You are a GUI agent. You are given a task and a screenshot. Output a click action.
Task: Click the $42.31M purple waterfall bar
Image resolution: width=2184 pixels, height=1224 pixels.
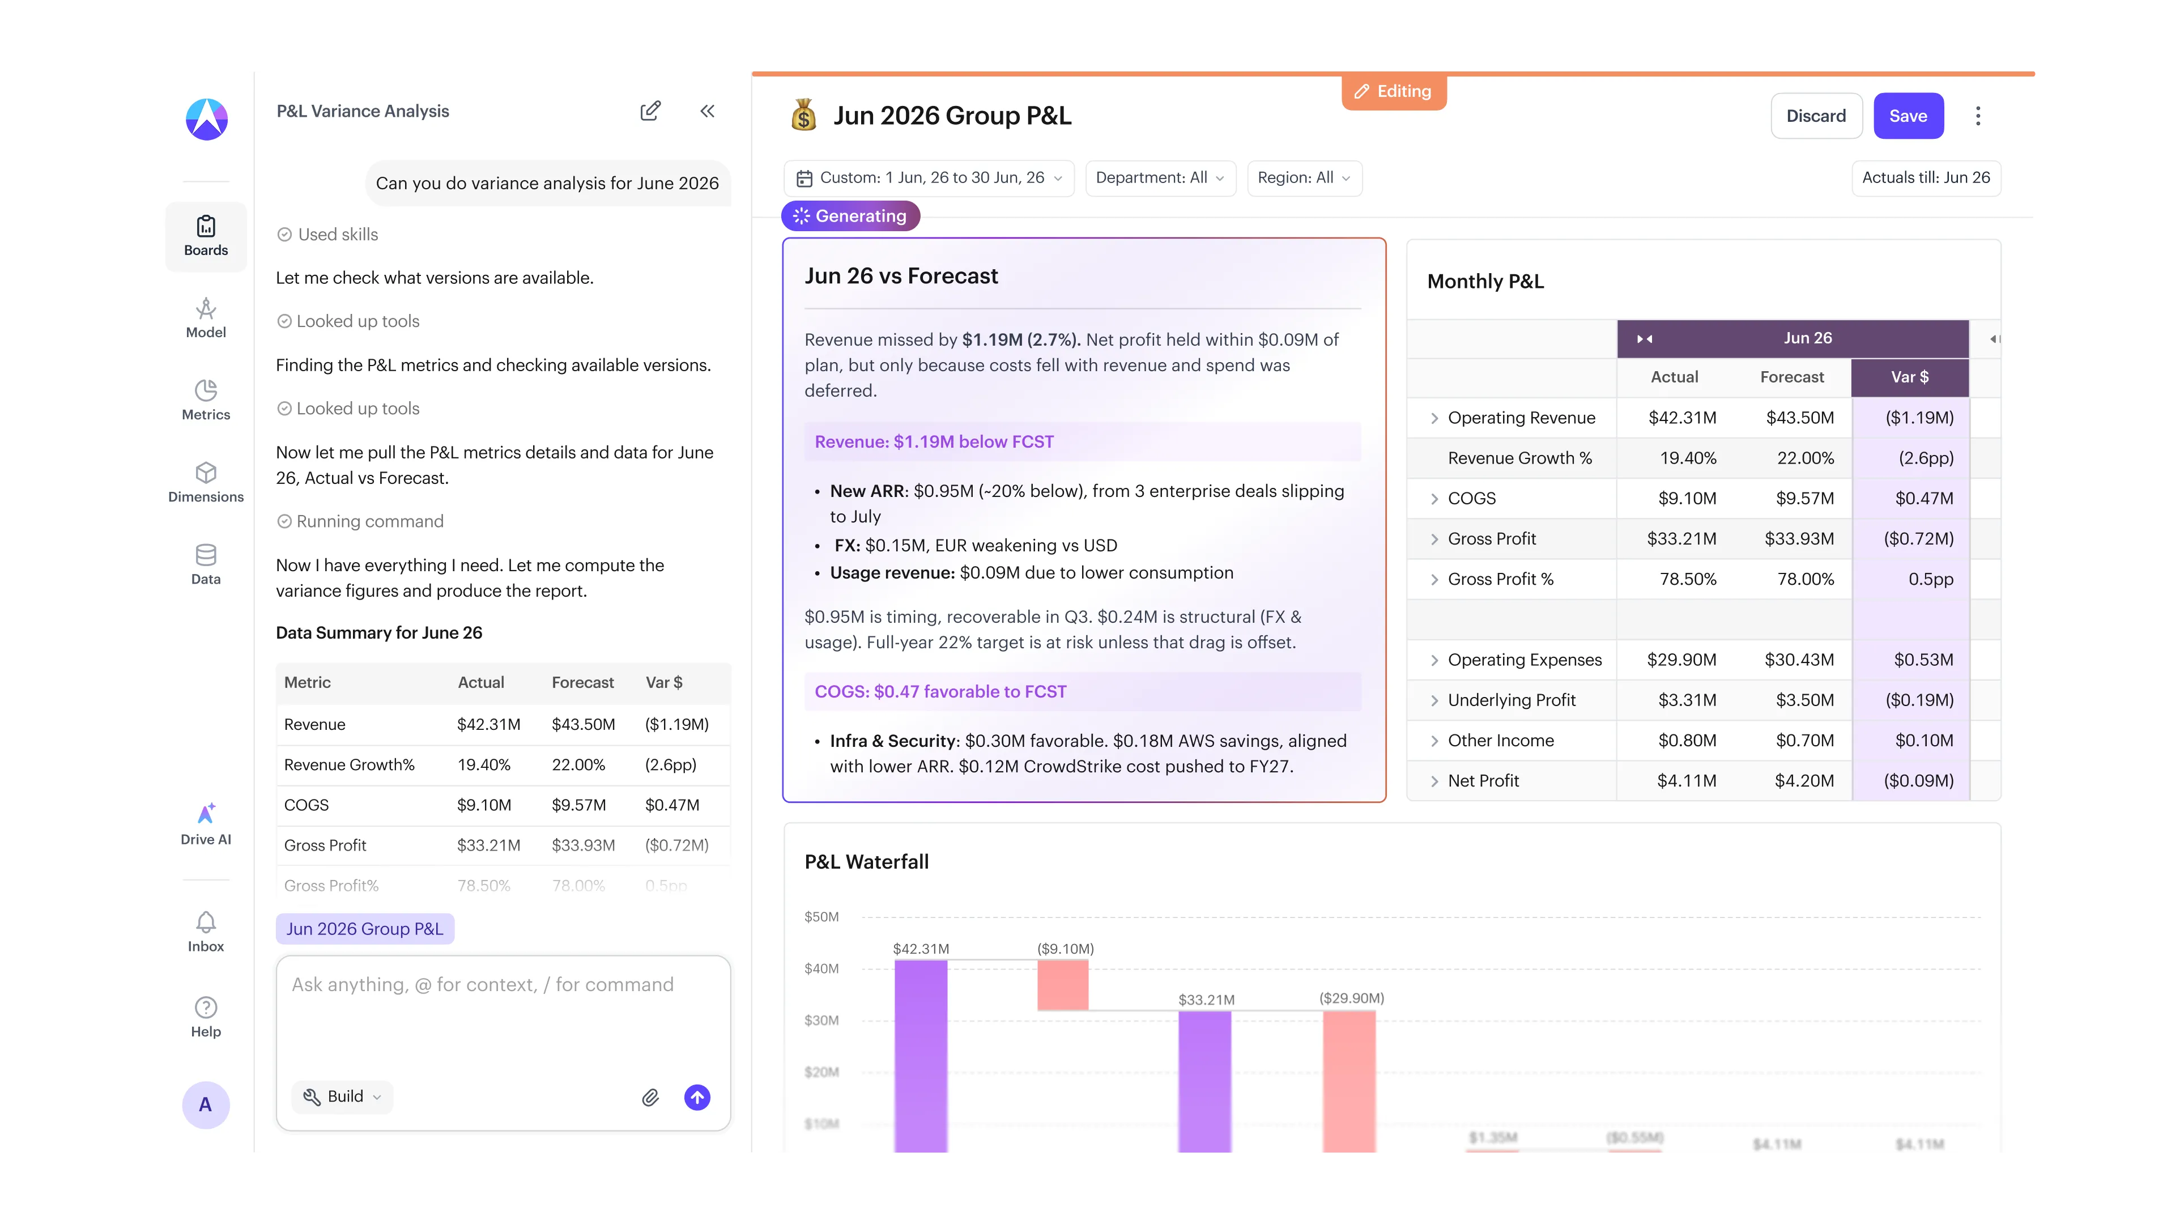point(921,1055)
